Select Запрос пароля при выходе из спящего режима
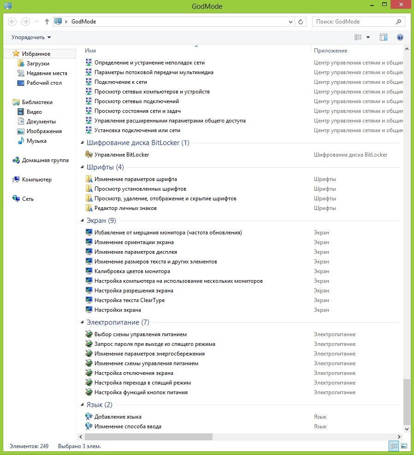The height and width of the screenshot is (455, 414). pos(154,344)
